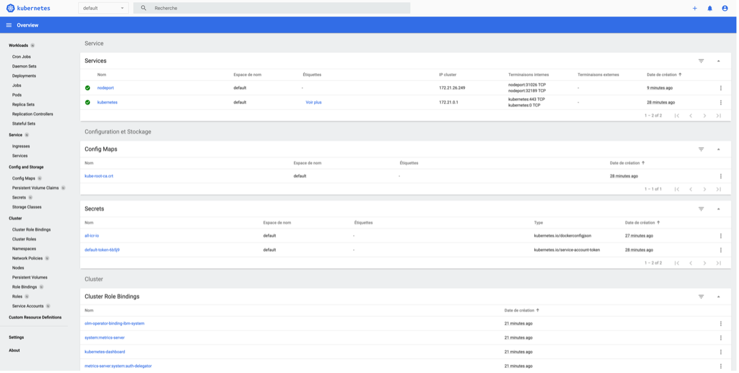Open Cluster Role Bindings in sidebar
The height and width of the screenshot is (373, 739).
tap(31, 230)
